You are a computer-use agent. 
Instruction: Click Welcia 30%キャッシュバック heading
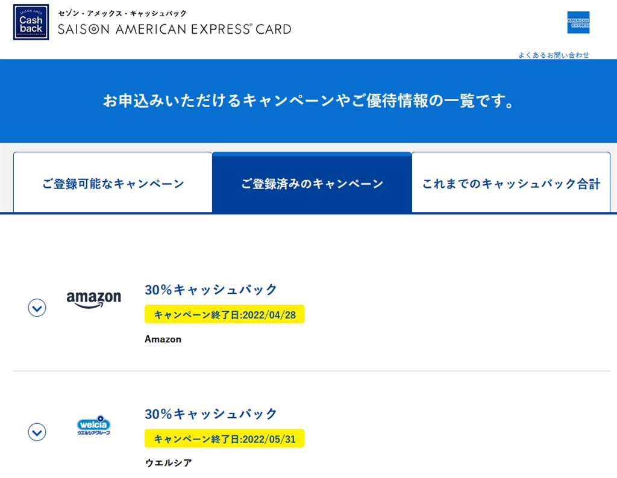coord(211,414)
